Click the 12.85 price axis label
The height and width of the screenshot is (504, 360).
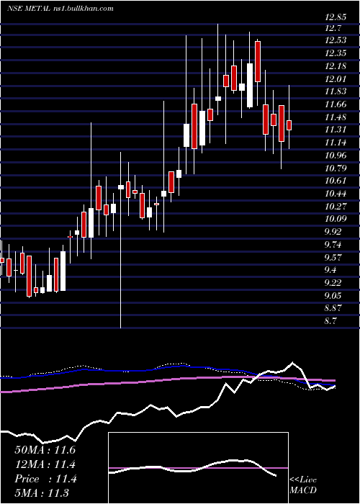336,17
